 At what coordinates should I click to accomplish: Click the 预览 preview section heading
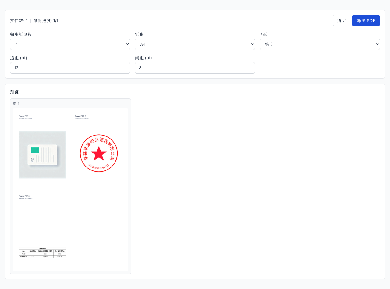(x=14, y=91)
